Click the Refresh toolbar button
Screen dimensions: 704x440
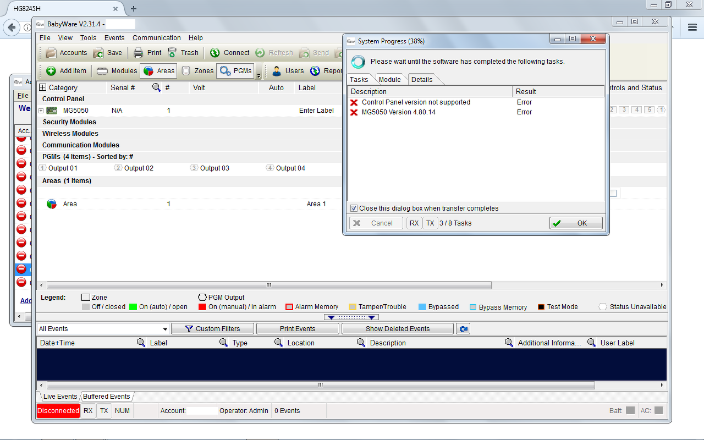click(274, 53)
